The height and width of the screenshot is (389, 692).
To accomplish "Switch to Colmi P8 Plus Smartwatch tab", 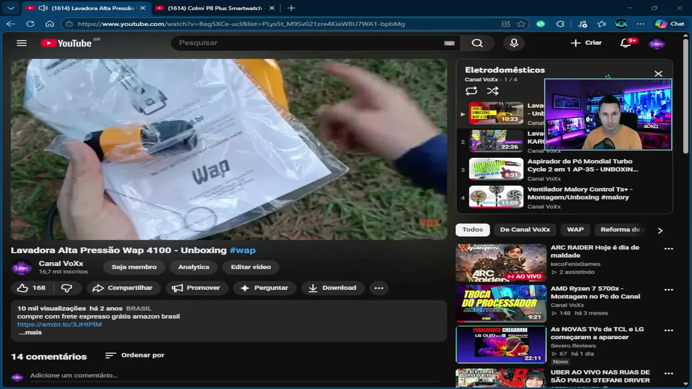I will point(215,8).
